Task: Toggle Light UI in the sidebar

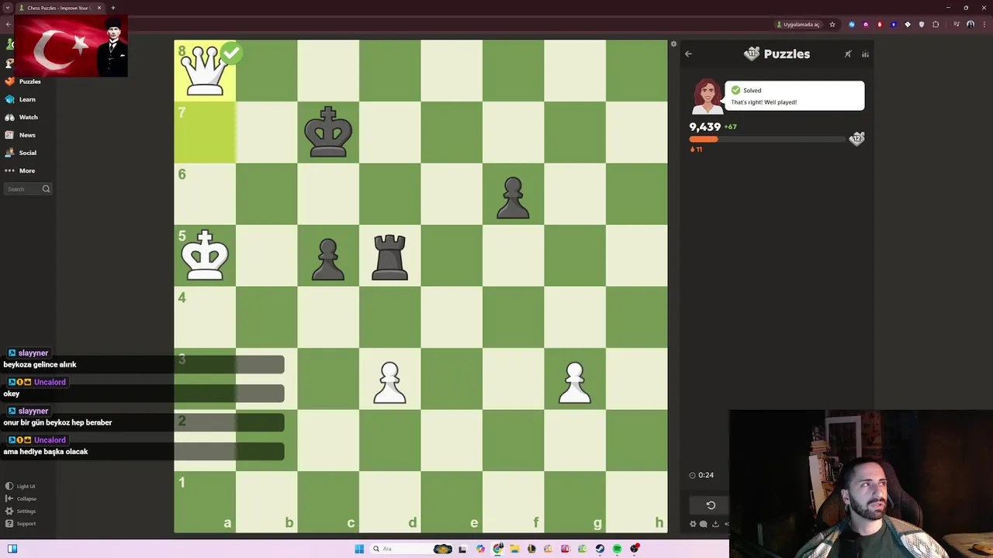Action: (x=20, y=487)
